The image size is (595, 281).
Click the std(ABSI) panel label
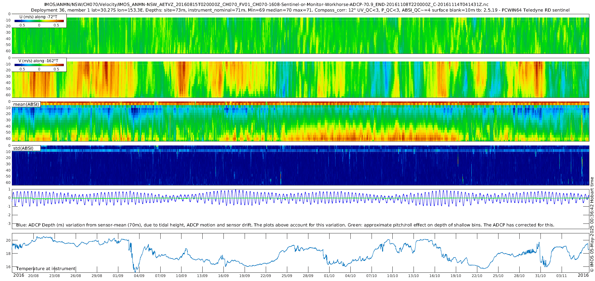tap(26, 148)
